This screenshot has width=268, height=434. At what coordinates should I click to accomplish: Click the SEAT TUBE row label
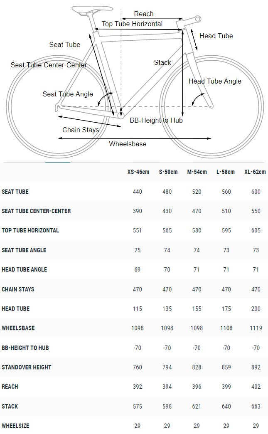[15, 192]
